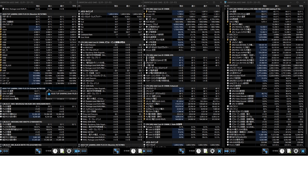Screen dimensions: 308x173
Task: Click the clock icon beside timer 0:19:00
Action: 133,151
